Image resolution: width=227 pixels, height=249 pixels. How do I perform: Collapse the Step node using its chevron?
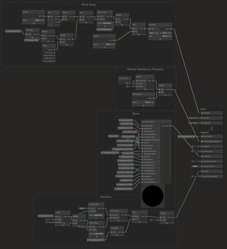pyautogui.click(x=140, y=222)
